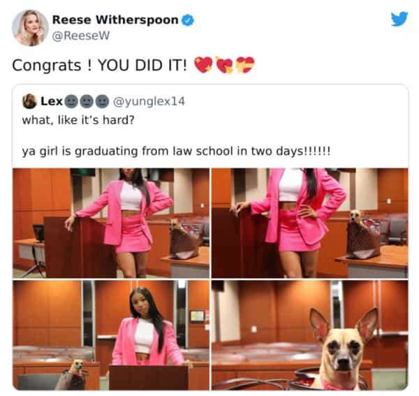Click the sparkling heart emoji in the tweet
The image size is (419, 396).
(x=204, y=65)
